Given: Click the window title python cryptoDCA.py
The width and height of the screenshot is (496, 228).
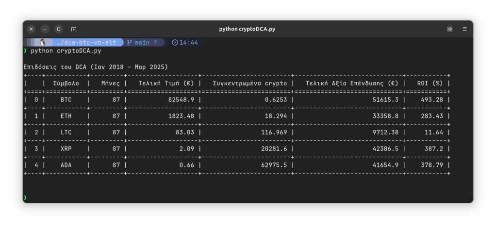Looking at the screenshot, I should (247, 29).
